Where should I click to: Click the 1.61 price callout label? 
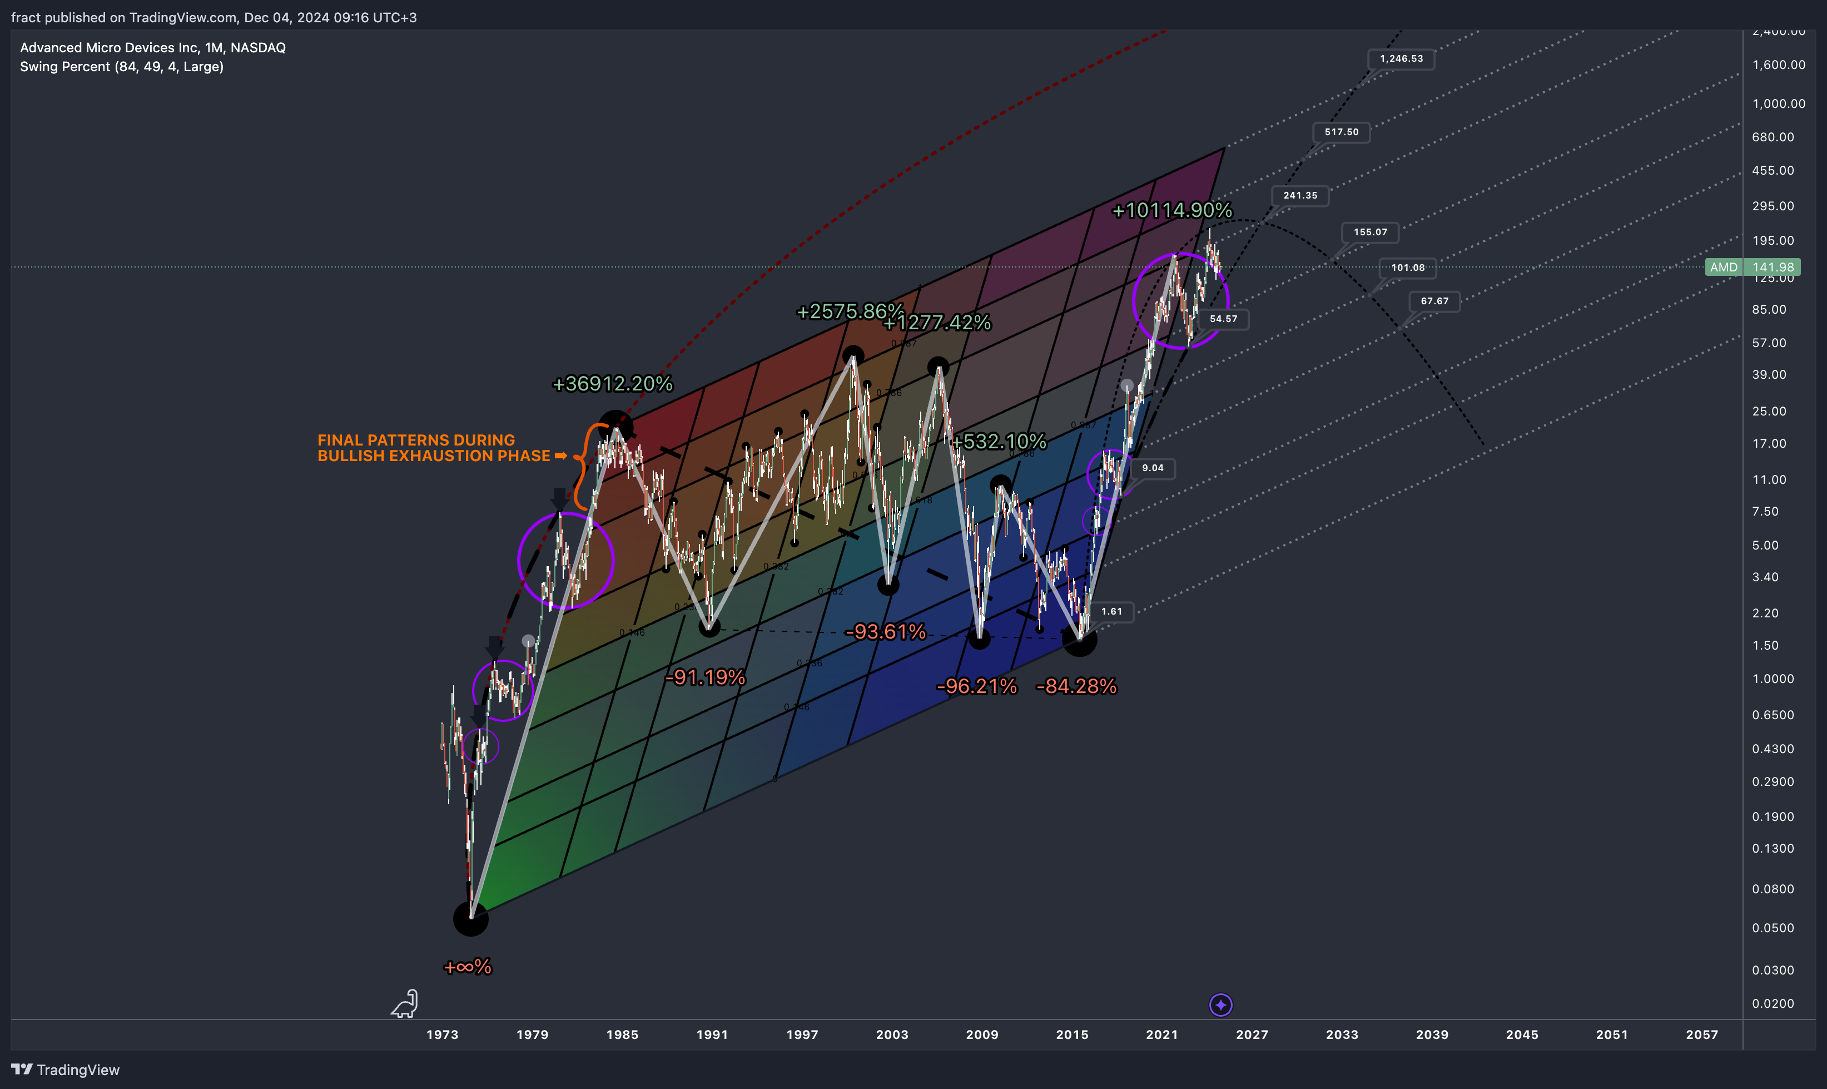click(x=1111, y=611)
